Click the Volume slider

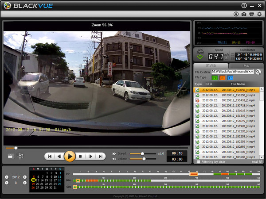pyautogui.click(x=143, y=159)
